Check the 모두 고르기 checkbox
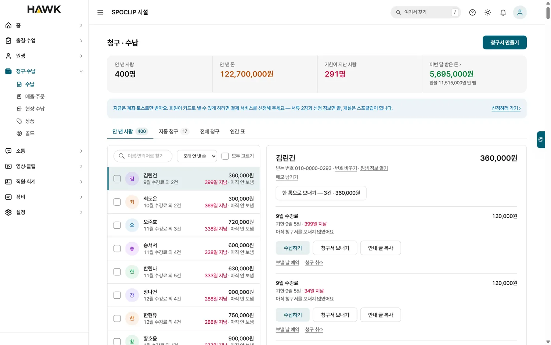 tap(225, 156)
